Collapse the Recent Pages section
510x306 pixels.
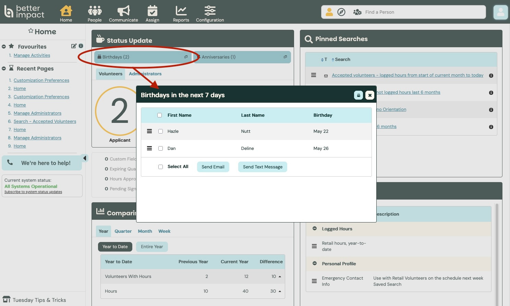[x=4, y=68]
